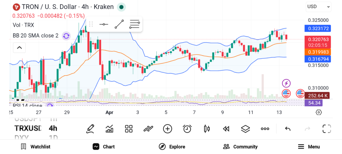
Task: Toggle fullscreen mode icon
Action: click(x=327, y=129)
